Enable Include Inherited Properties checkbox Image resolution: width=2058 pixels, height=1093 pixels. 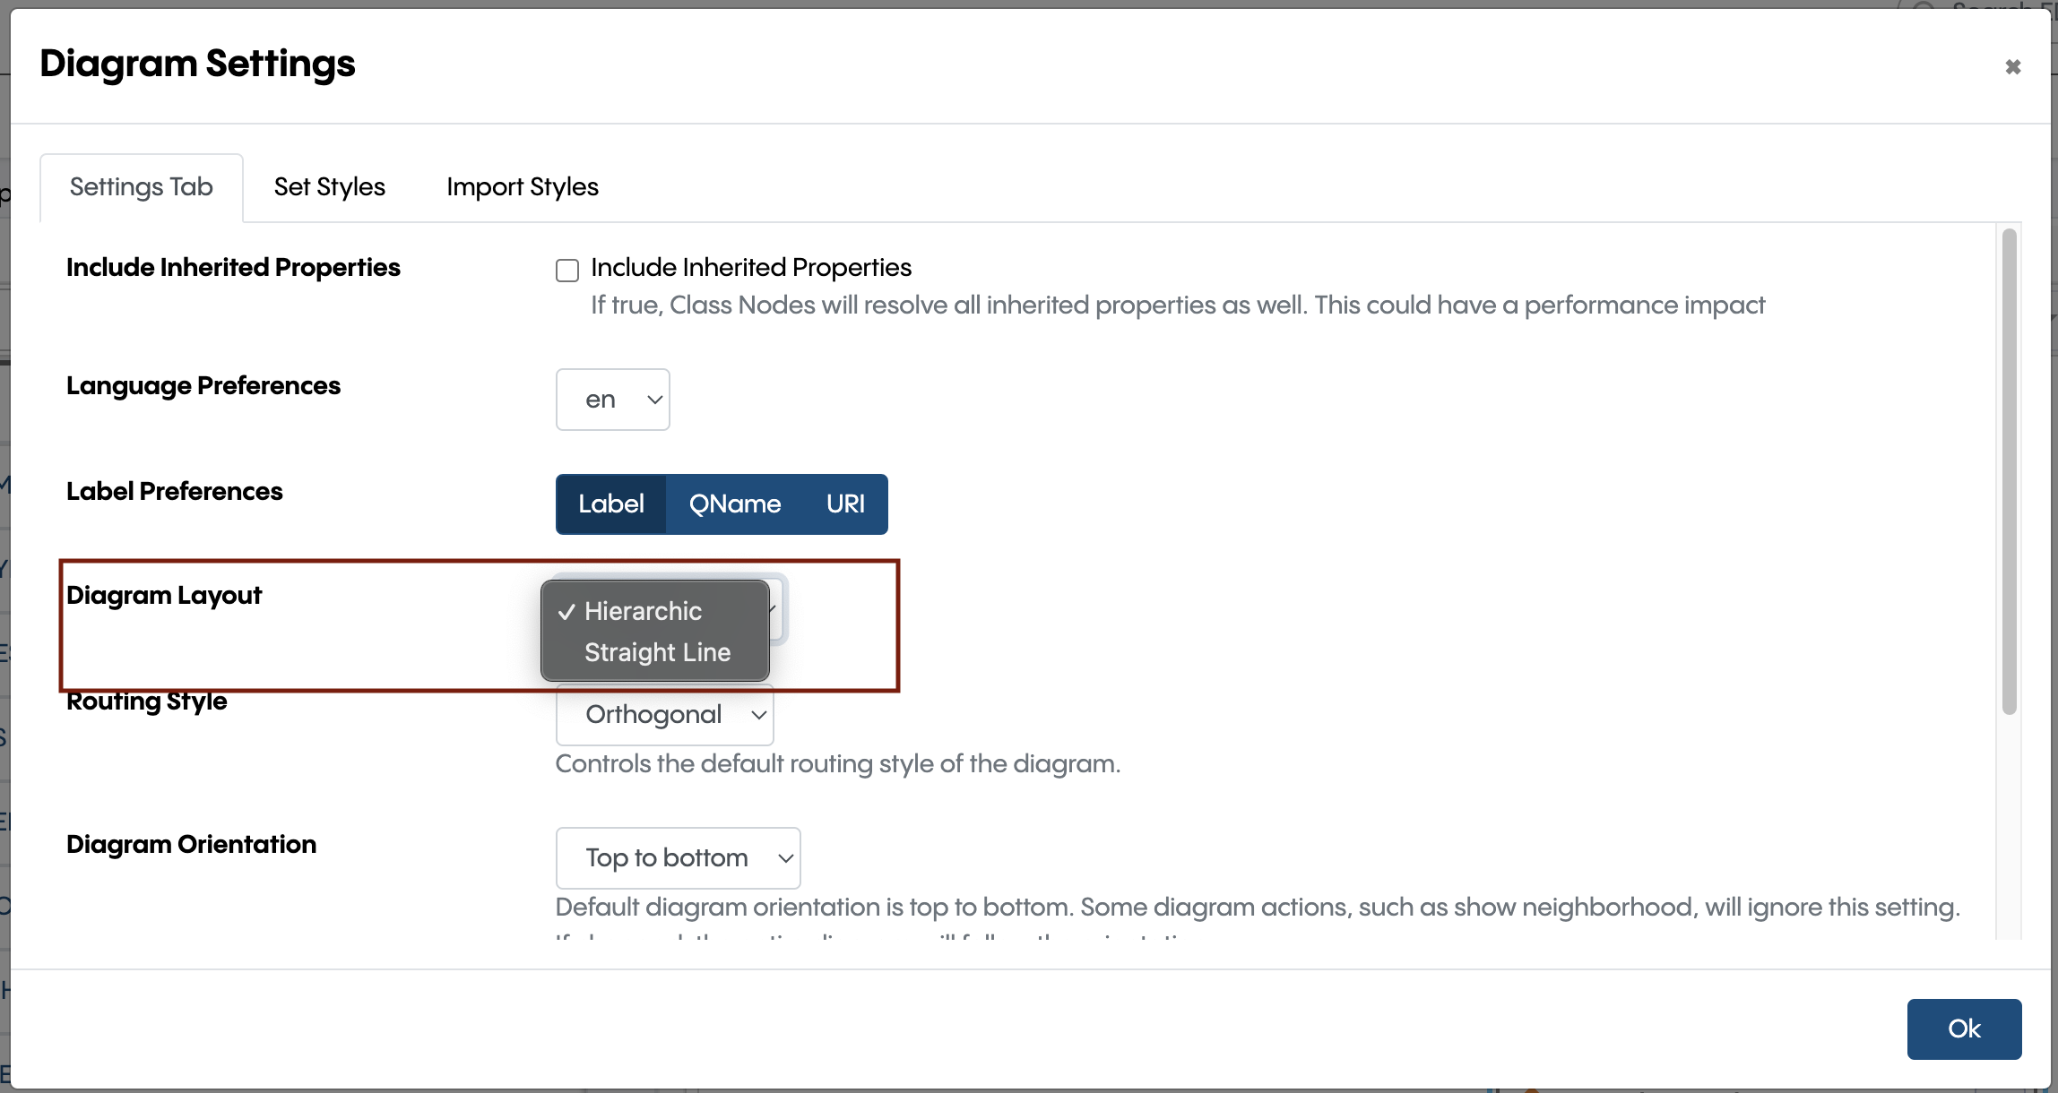coord(566,268)
